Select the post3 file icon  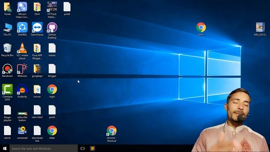pyautogui.click(x=52, y=110)
